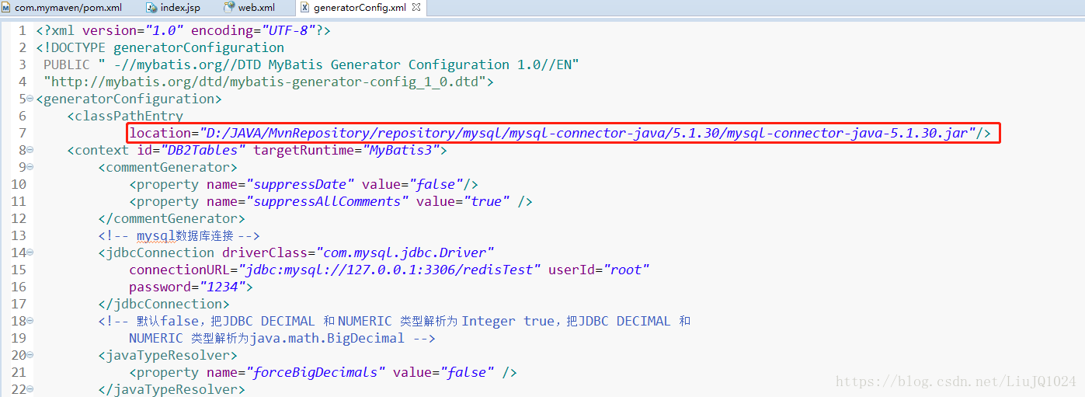
Task: Click the JSP file icon on index.jsp tab
Action: pyautogui.click(x=151, y=8)
